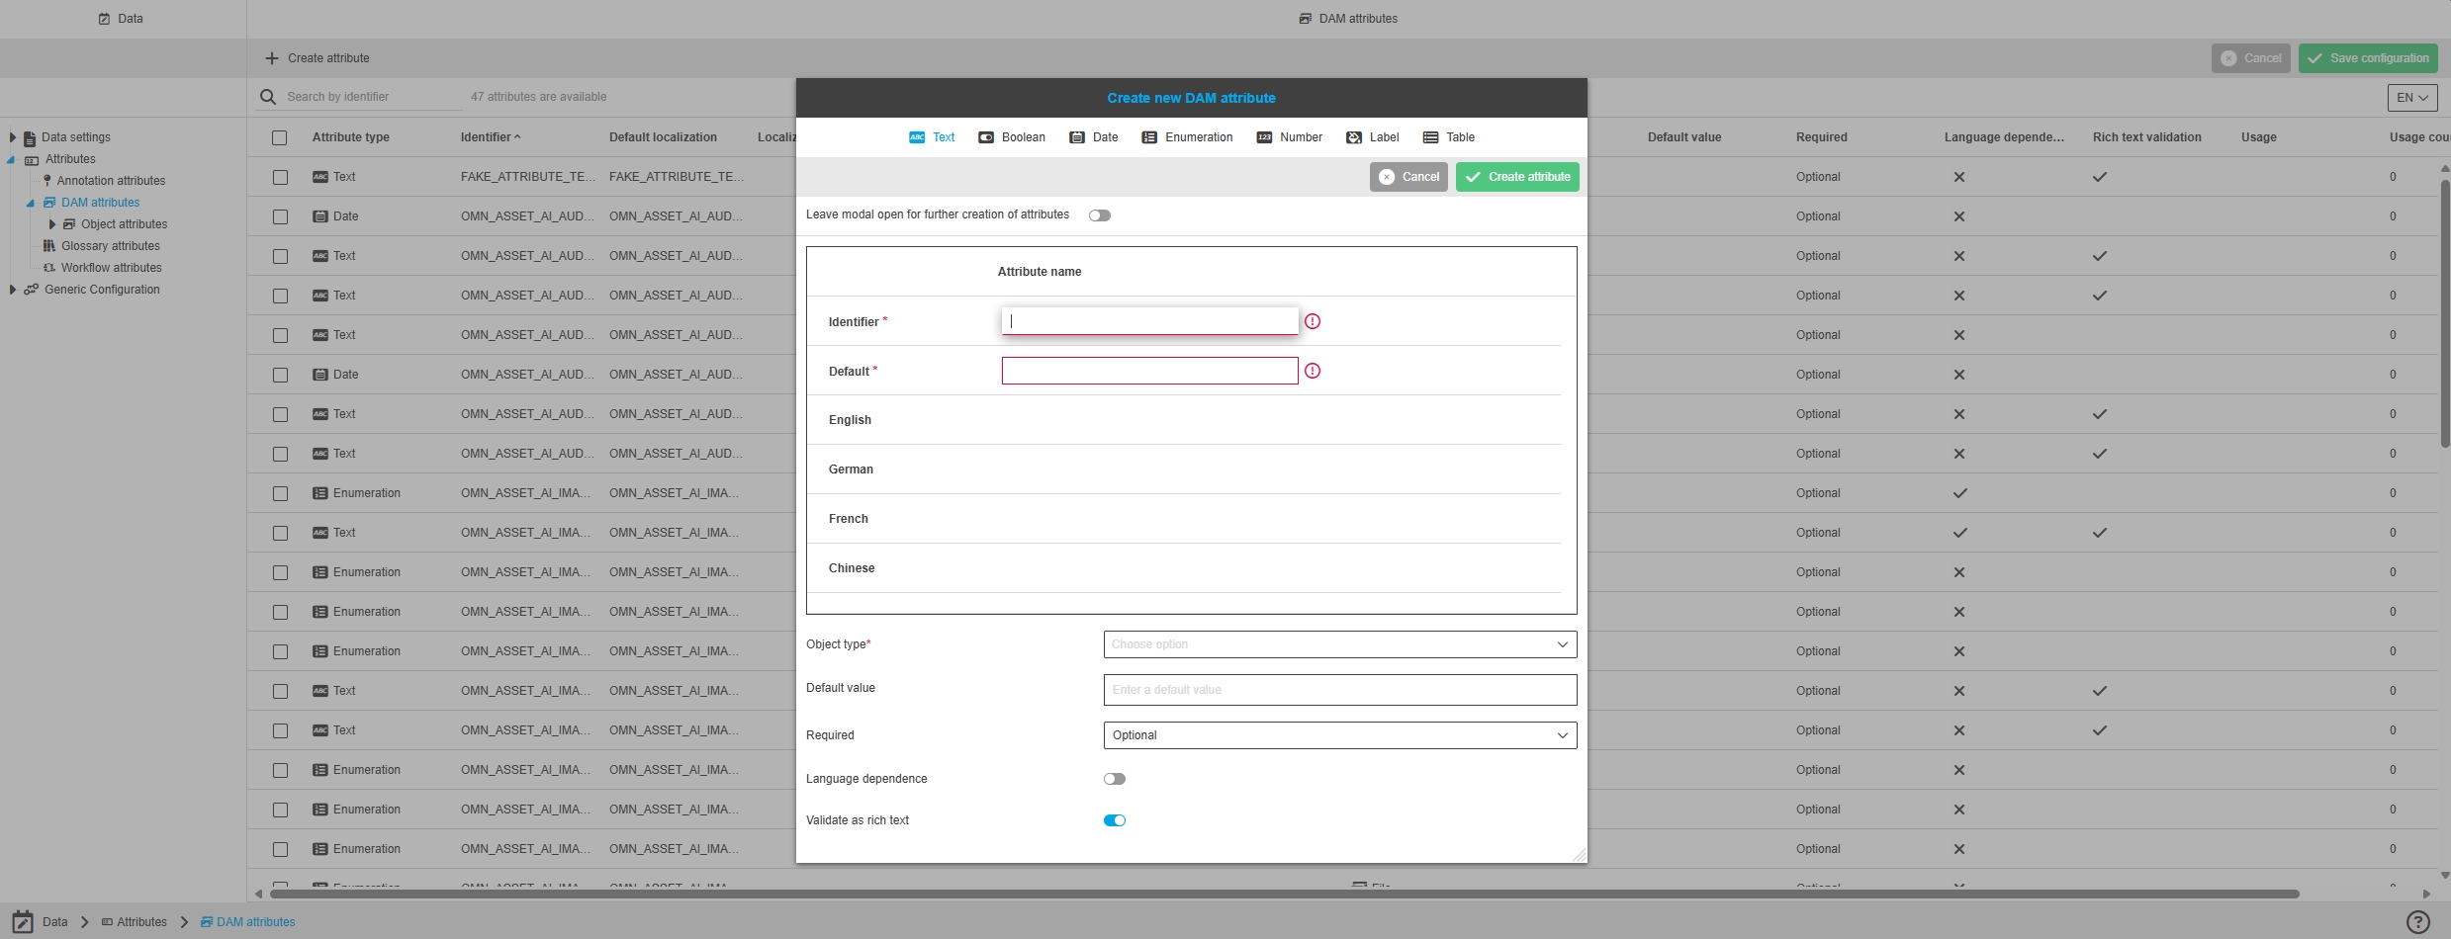2451x939 pixels.
Task: Disable Validate as rich text toggle
Action: pyautogui.click(x=1115, y=820)
